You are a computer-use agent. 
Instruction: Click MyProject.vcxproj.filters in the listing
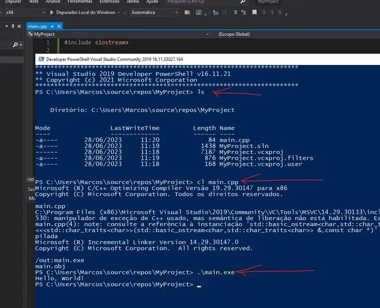[x=266, y=158]
